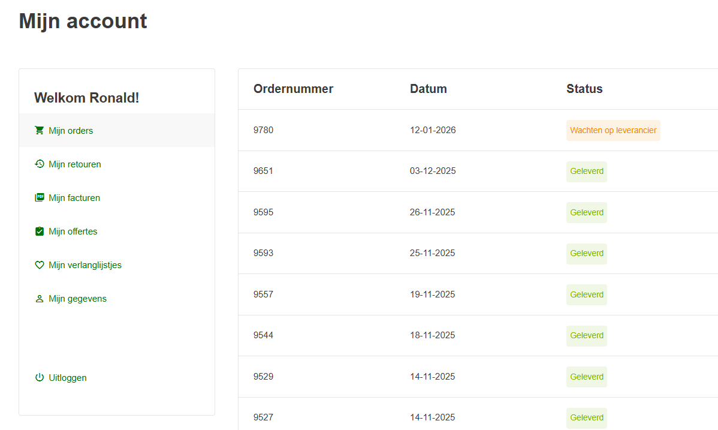Click the date 26-11-2025
This screenshot has height=430, width=718.
pos(432,212)
